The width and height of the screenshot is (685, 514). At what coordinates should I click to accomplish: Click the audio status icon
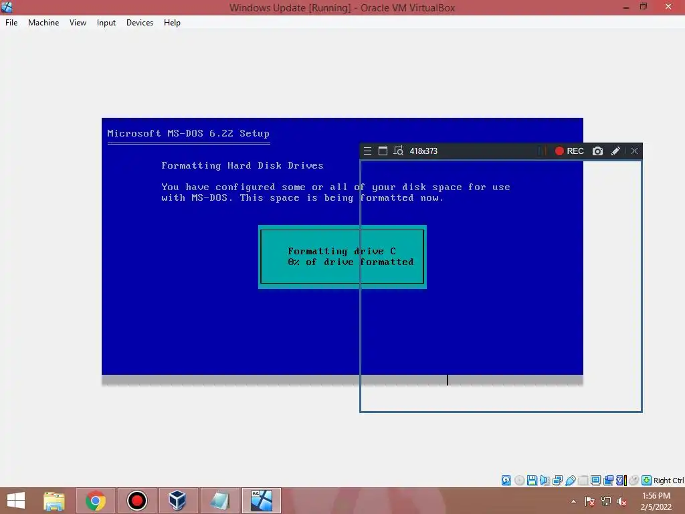[x=545, y=481]
